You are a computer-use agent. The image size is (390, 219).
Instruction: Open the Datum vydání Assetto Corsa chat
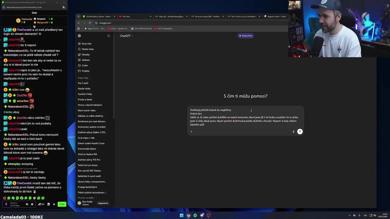point(91,143)
